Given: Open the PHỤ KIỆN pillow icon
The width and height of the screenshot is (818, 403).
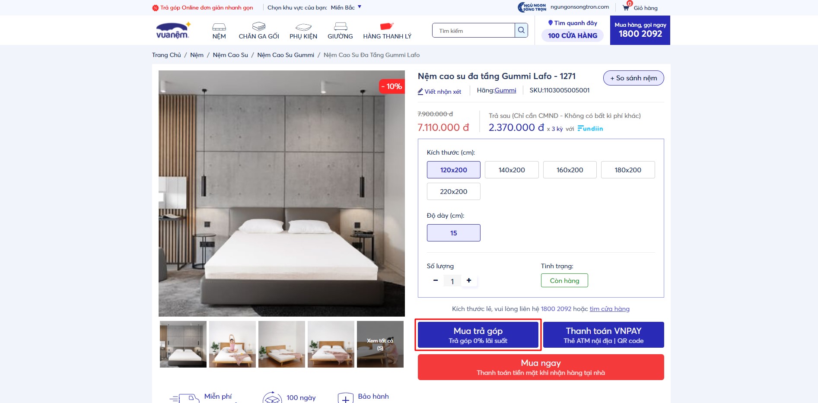Looking at the screenshot, I should pos(303,27).
